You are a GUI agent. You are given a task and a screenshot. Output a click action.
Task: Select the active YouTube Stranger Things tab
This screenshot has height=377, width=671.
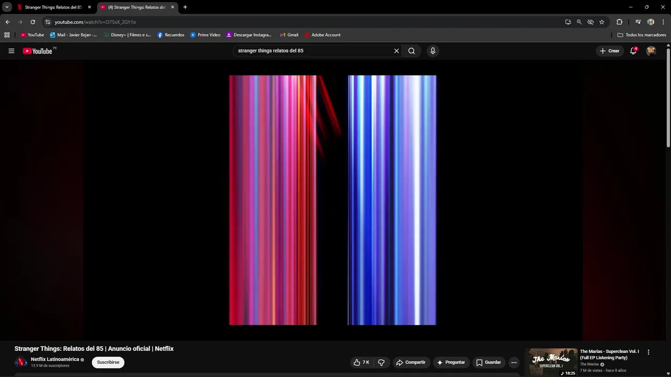135,7
